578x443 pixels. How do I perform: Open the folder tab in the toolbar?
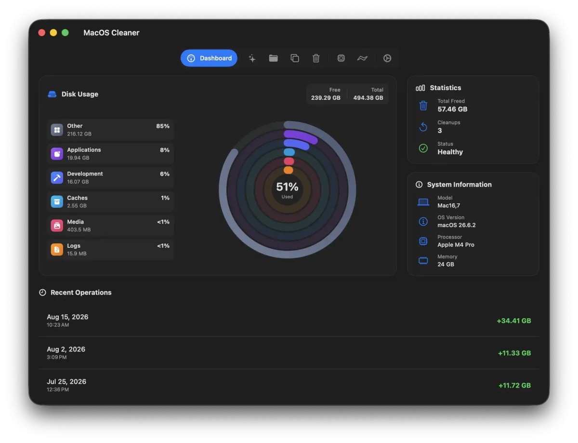tap(274, 58)
